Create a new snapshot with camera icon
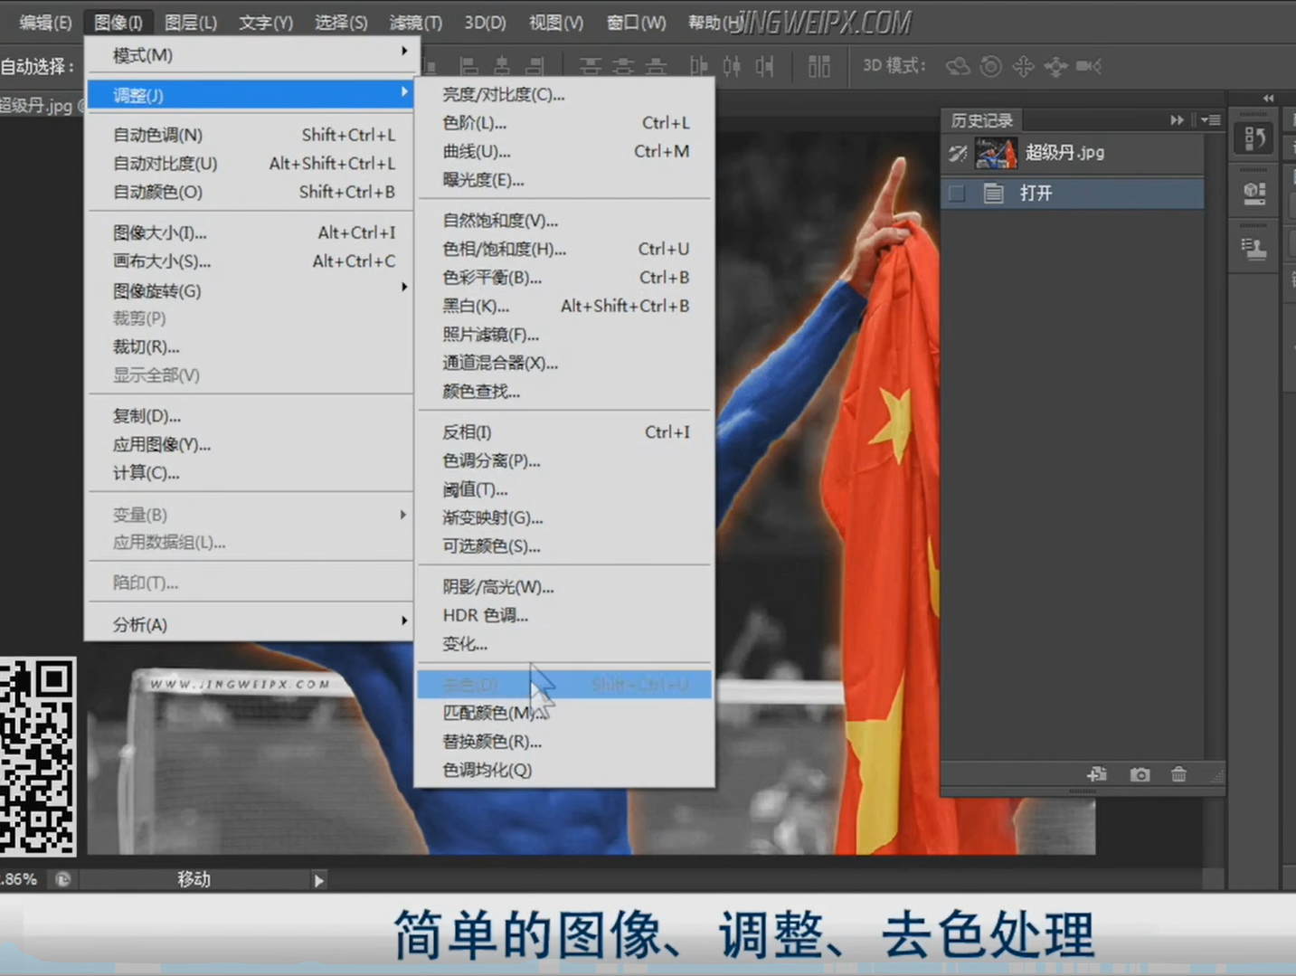Viewport: 1296px width, 976px height. point(1140,774)
